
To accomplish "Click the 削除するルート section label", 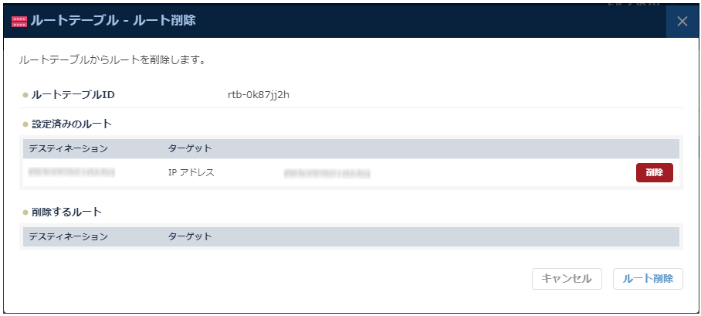I will click(67, 212).
